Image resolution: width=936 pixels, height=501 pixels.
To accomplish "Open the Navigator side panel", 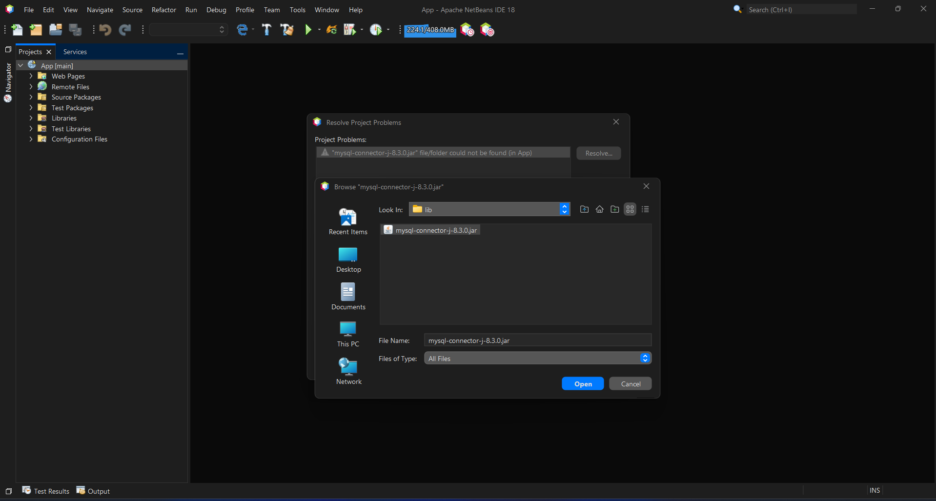I will (x=8, y=82).
